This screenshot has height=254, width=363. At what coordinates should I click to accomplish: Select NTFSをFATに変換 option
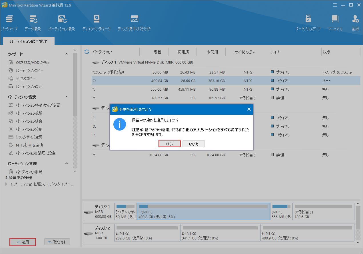(26, 145)
